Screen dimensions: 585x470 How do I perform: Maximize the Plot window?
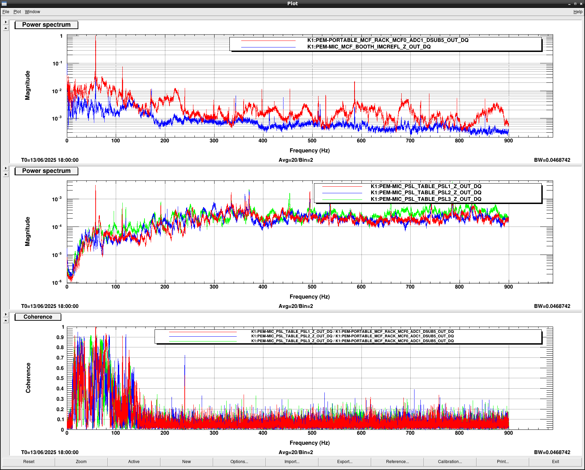point(575,4)
